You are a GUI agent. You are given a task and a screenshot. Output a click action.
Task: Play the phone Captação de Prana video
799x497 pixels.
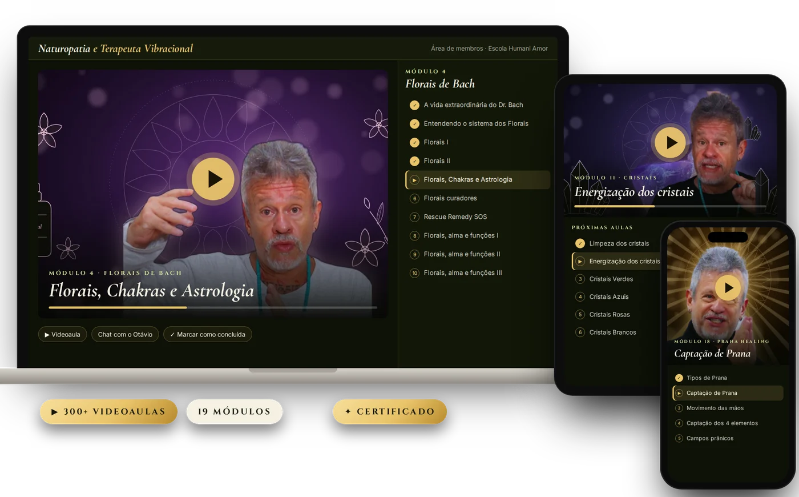point(728,287)
